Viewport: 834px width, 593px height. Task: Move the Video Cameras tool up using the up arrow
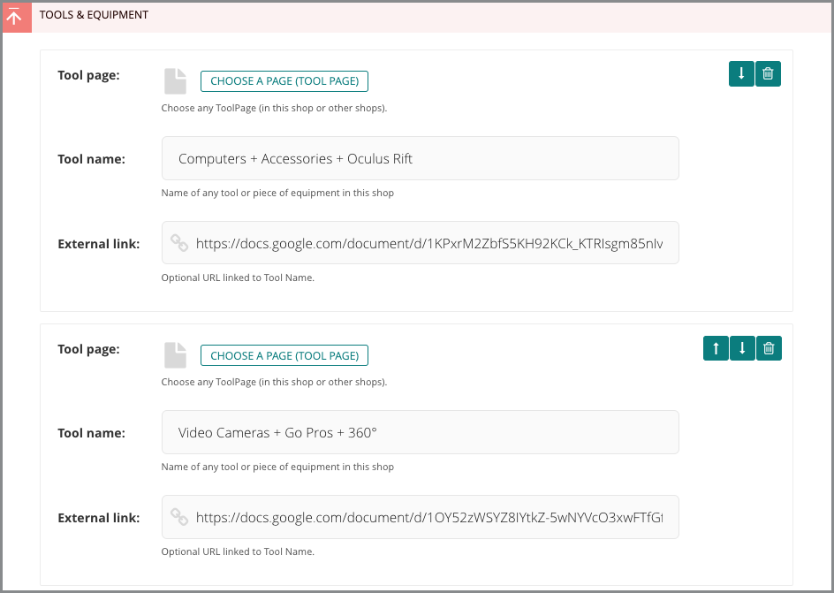click(x=715, y=347)
